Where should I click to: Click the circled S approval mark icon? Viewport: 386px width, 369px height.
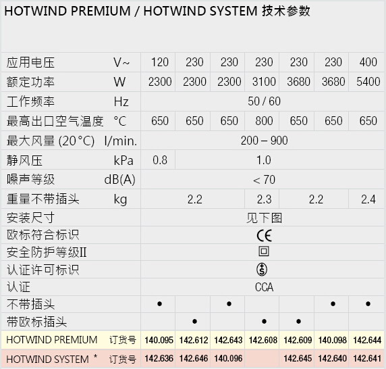pyautogui.click(x=262, y=269)
